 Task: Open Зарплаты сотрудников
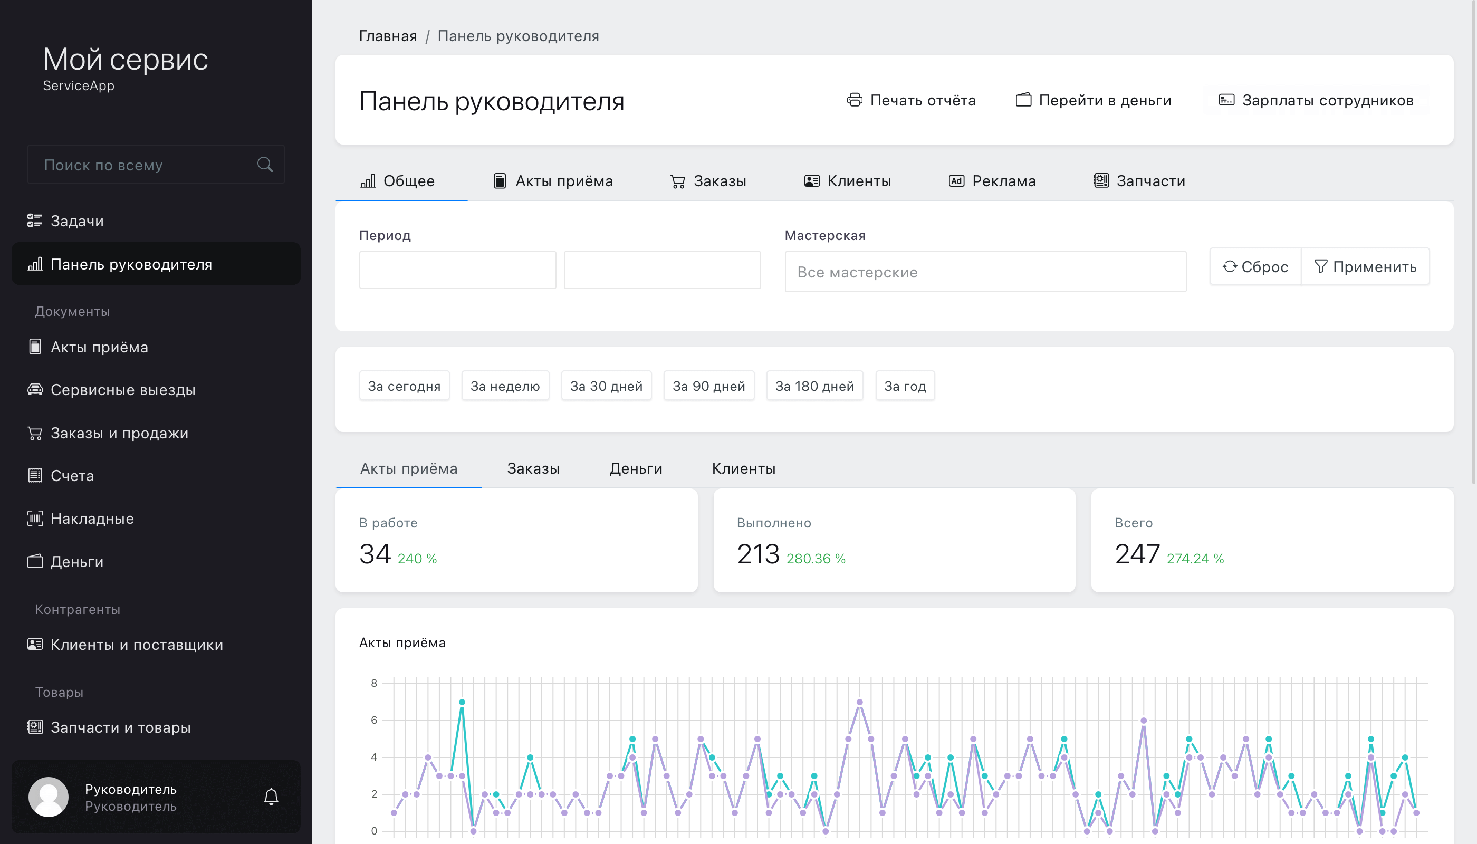coord(1316,100)
